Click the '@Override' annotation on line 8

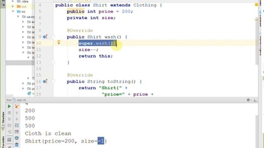(80, 30)
